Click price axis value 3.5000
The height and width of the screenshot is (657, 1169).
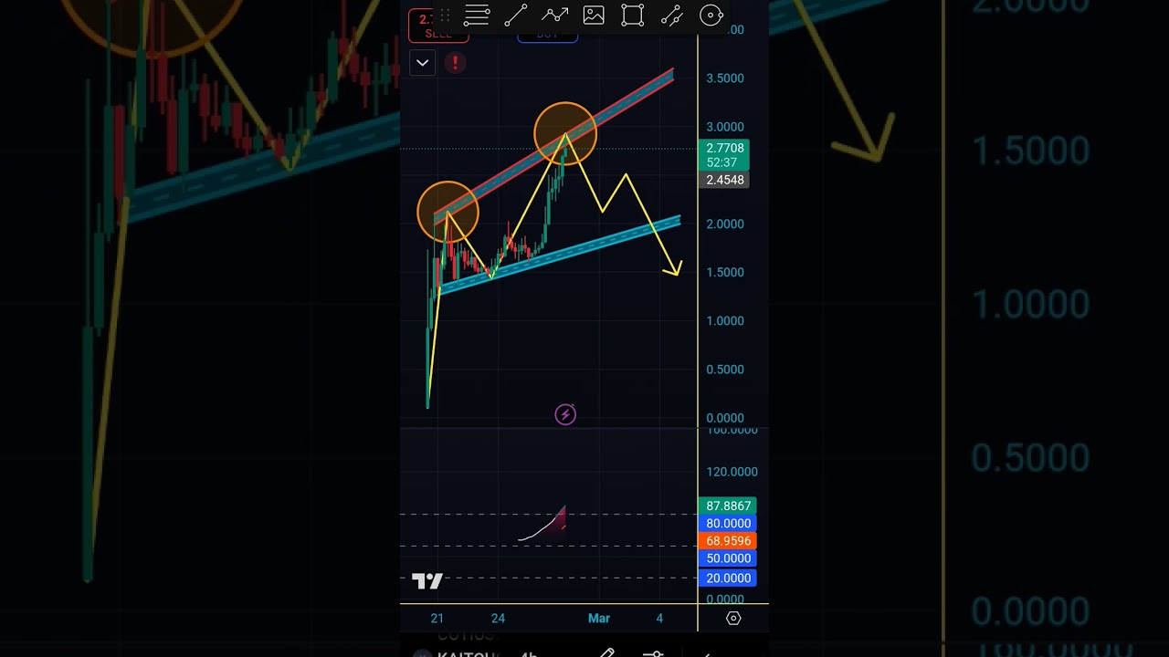(x=725, y=78)
